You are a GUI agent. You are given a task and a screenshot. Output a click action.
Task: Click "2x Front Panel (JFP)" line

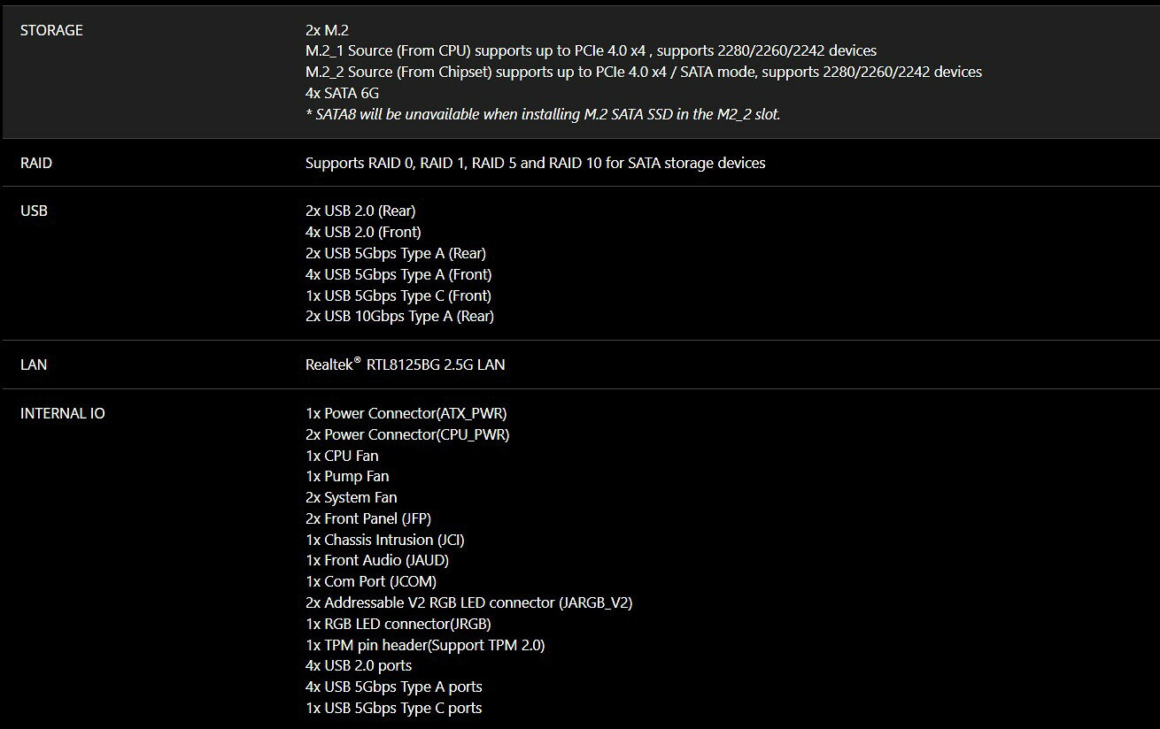[368, 519]
